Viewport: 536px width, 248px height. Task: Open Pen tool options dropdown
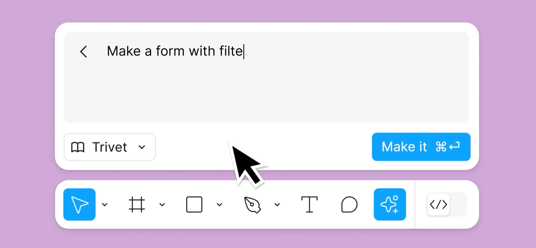(277, 205)
